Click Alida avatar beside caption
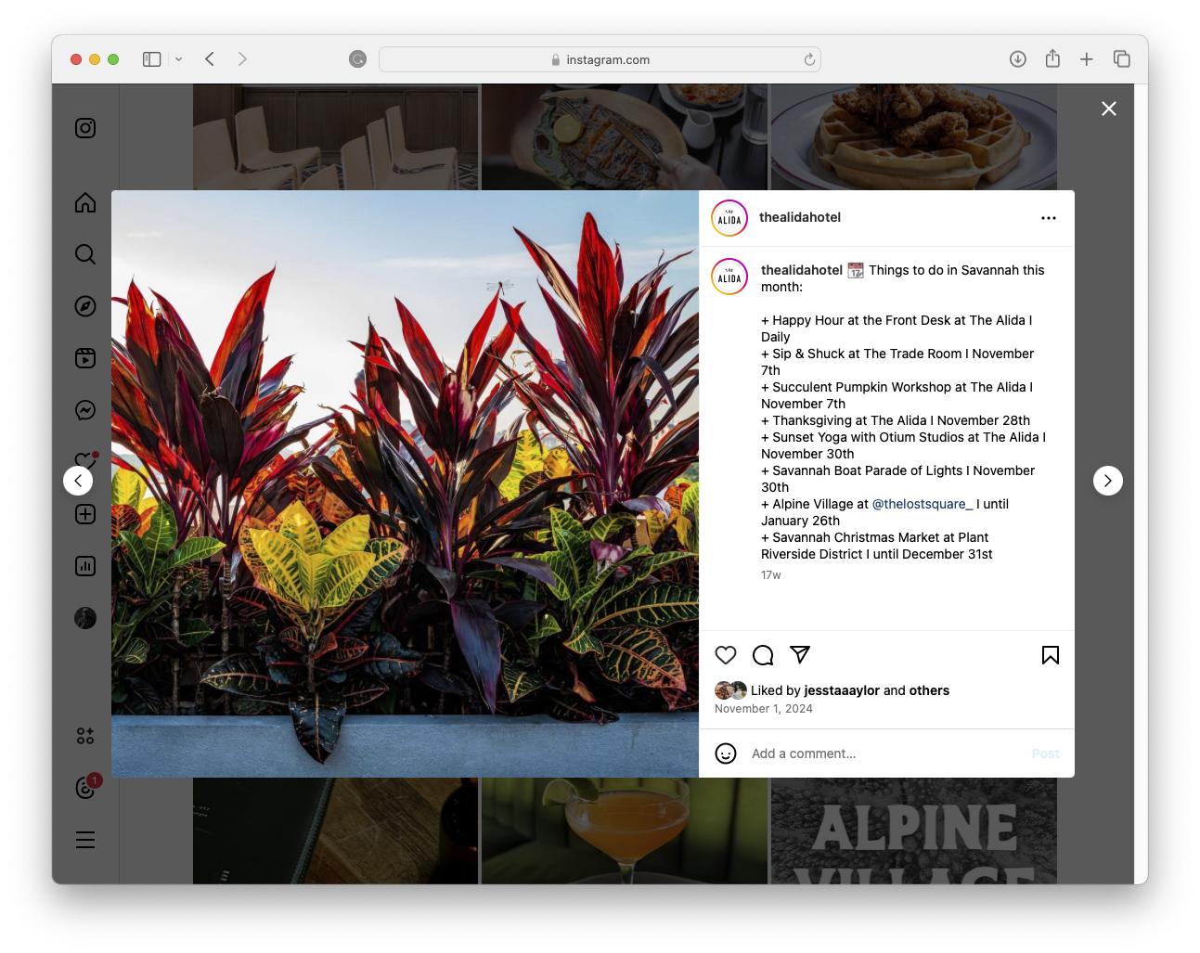Image resolution: width=1200 pixels, height=953 pixels. click(729, 277)
